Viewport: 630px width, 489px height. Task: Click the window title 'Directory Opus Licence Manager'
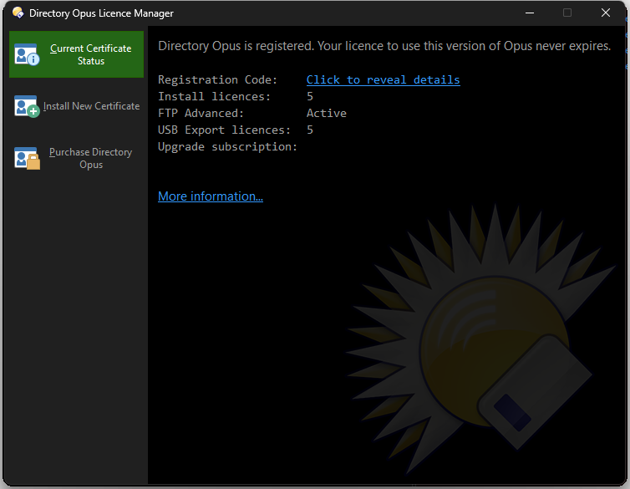[x=101, y=13]
